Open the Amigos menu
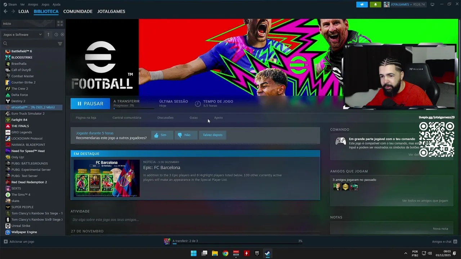Screen dimensions: 461x259 click(33, 4)
